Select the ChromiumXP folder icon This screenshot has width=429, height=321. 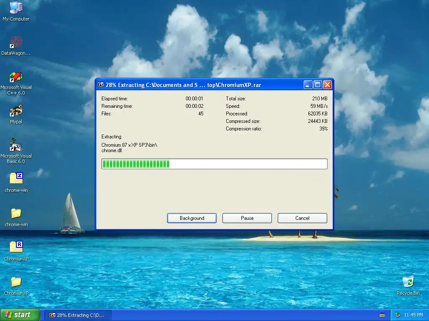click(16, 282)
